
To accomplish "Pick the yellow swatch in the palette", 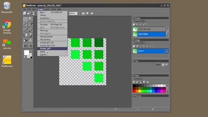I will tap(139, 91).
